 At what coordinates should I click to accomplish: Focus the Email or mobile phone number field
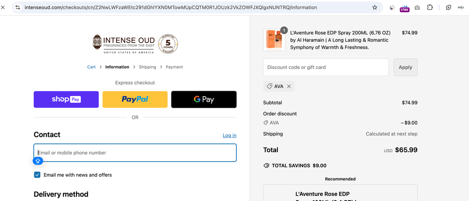pos(135,153)
